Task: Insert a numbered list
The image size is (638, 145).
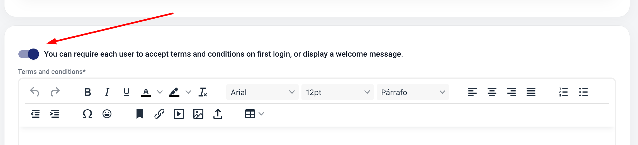Action: point(563,92)
